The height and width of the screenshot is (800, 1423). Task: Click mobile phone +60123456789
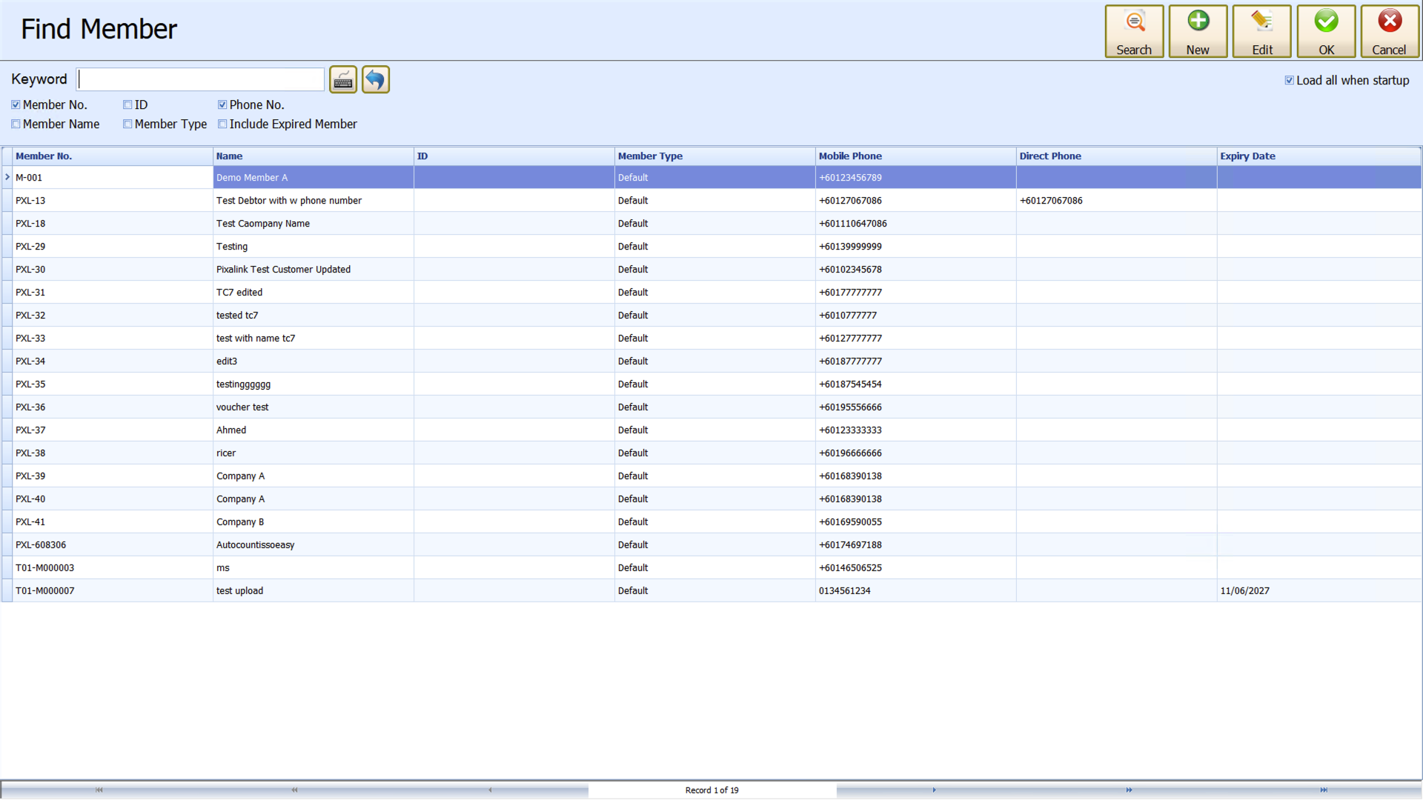click(850, 178)
